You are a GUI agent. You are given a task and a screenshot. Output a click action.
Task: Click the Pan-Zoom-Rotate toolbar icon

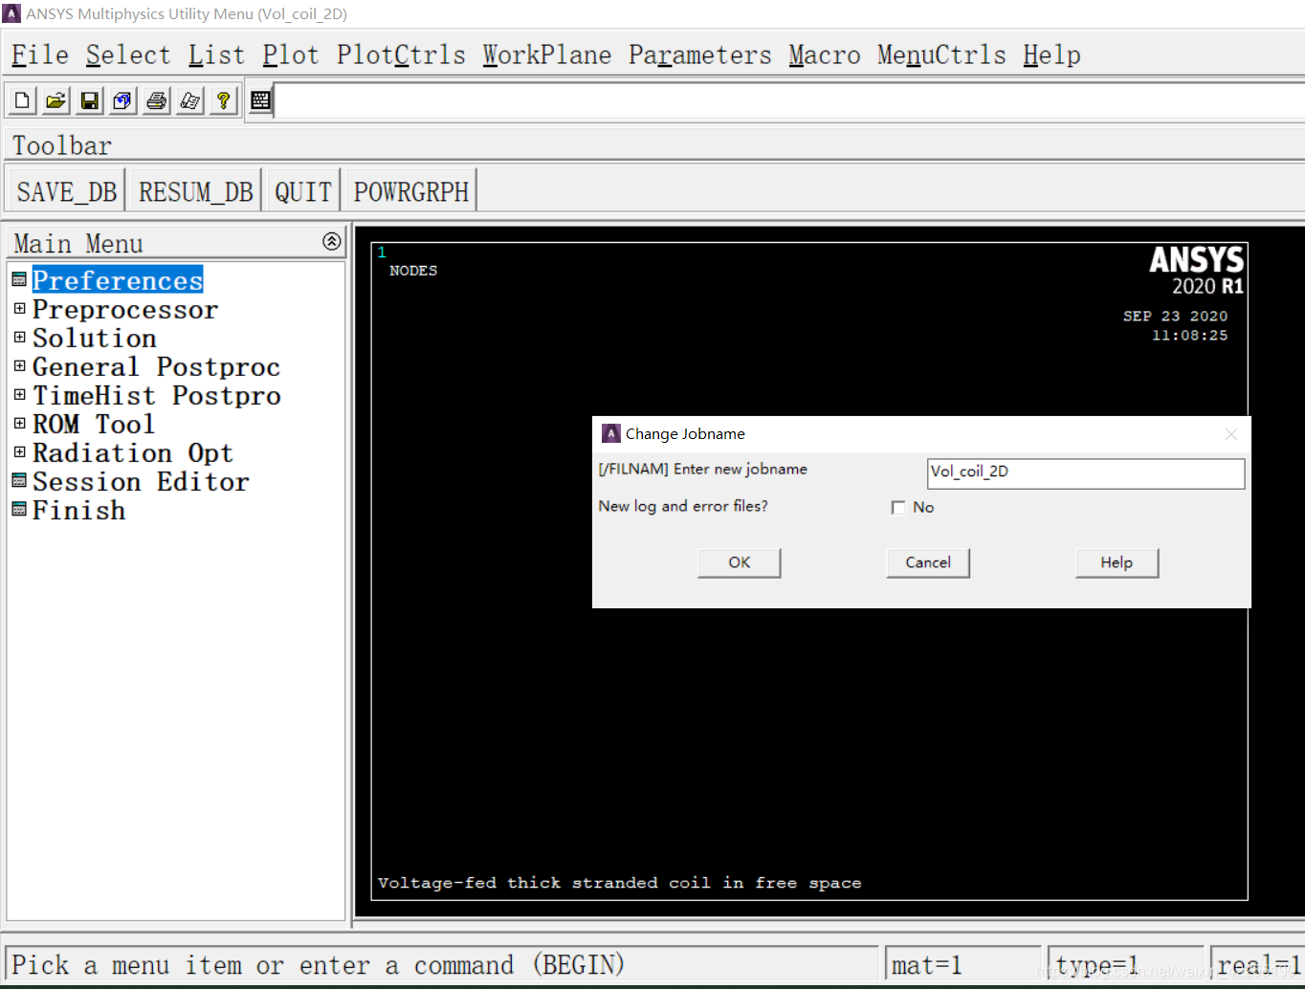point(123,100)
